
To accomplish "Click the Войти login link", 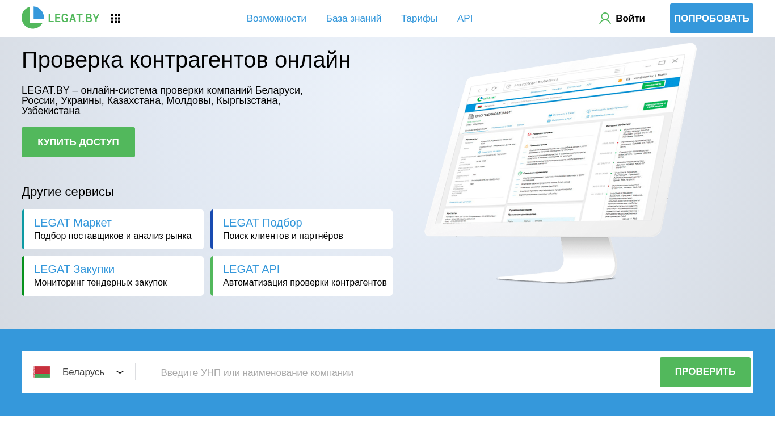I will (630, 19).
